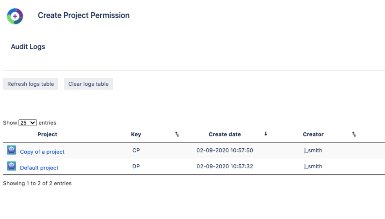Select the DP key cell
Screen dimensions: 385x219
click(136, 167)
